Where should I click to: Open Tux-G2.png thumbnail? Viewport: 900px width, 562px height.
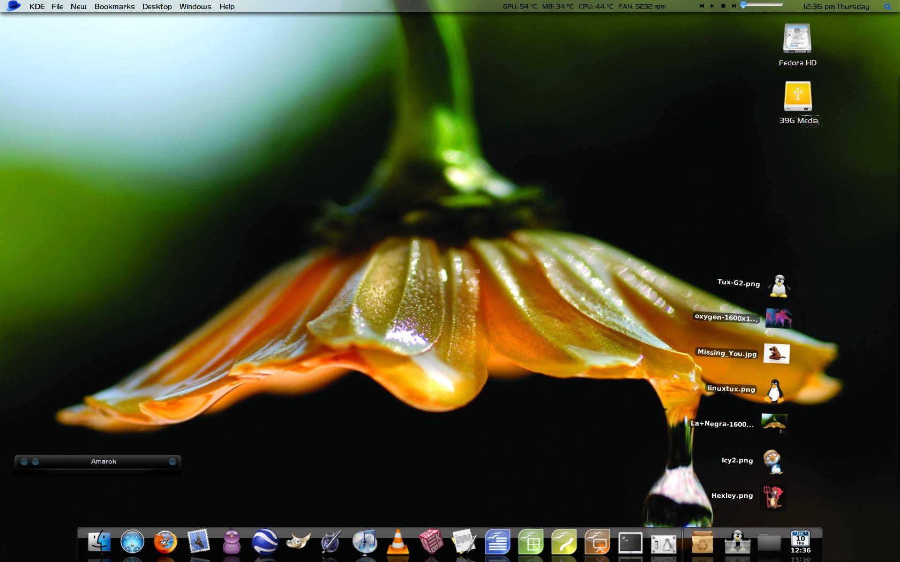pos(779,285)
